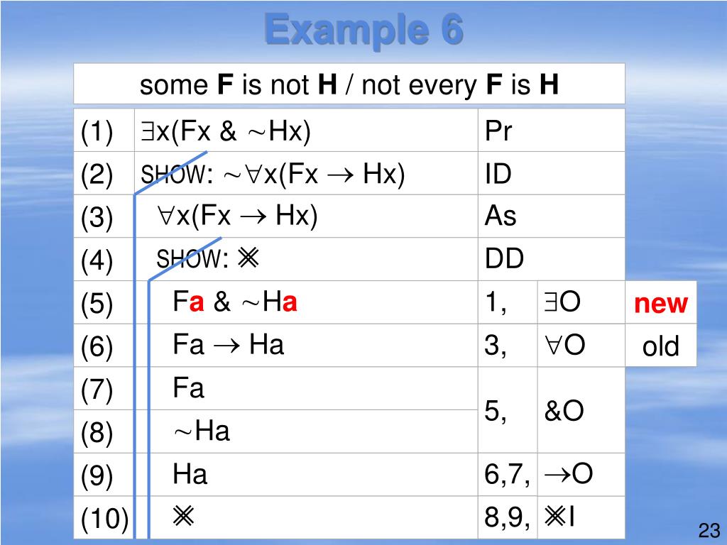Click the header 'some F is not H' row
727x545 pixels.
click(x=349, y=84)
